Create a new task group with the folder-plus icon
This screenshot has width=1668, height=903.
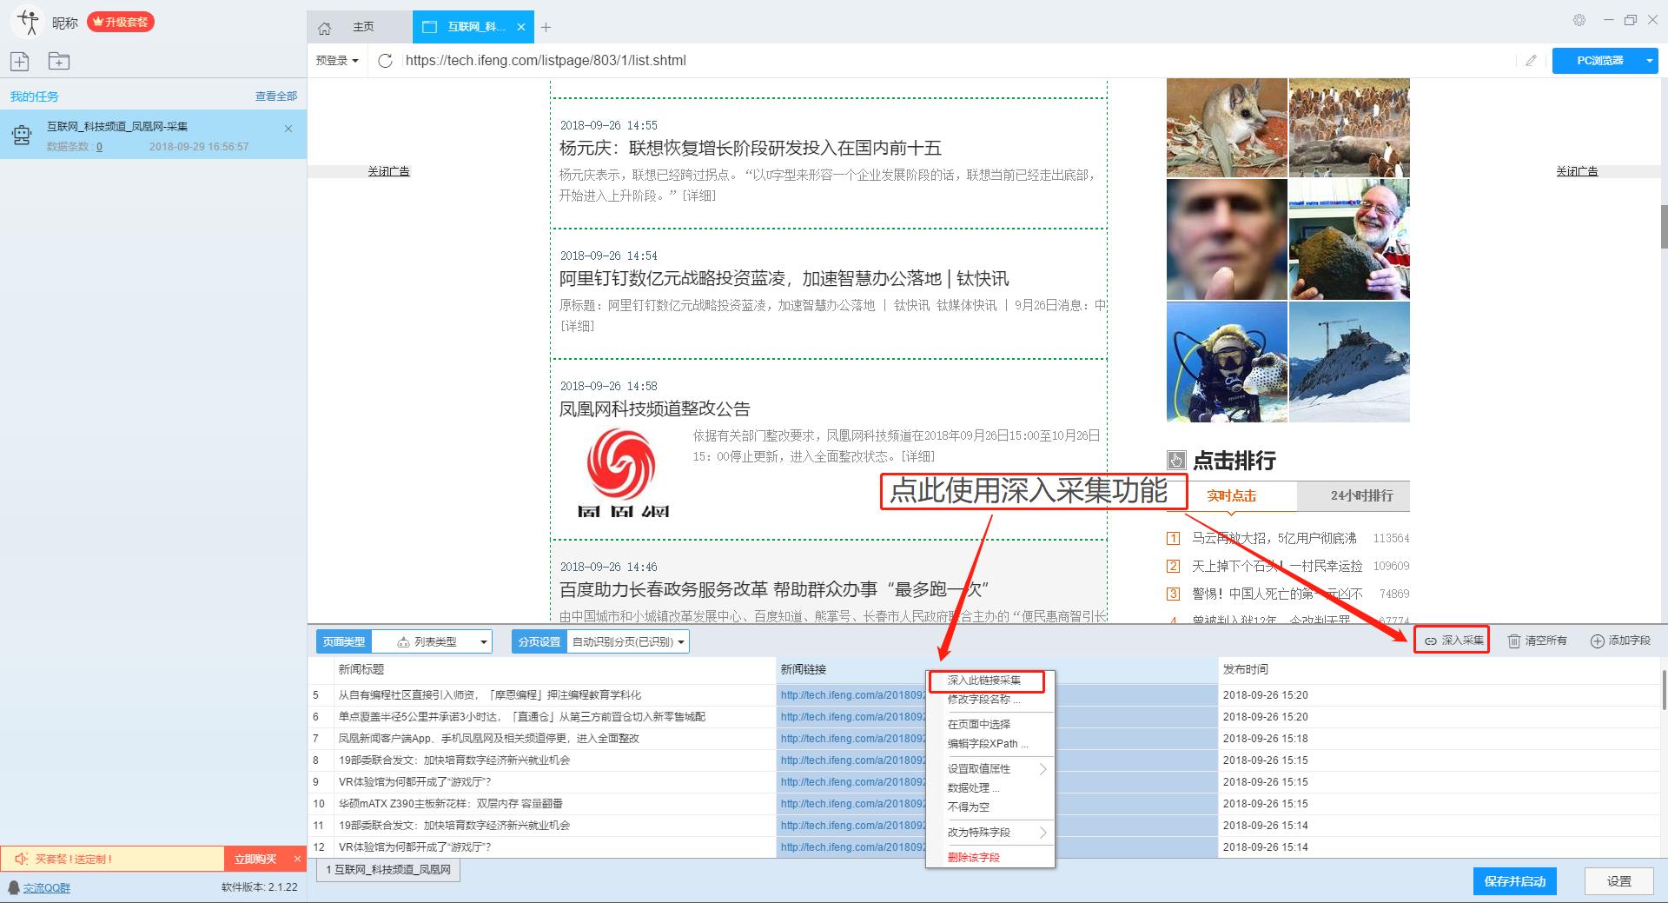coord(58,61)
